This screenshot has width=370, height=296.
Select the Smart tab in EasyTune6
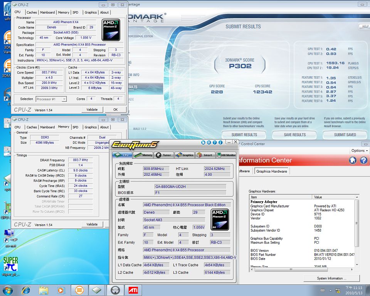pyautogui.click(x=205, y=155)
